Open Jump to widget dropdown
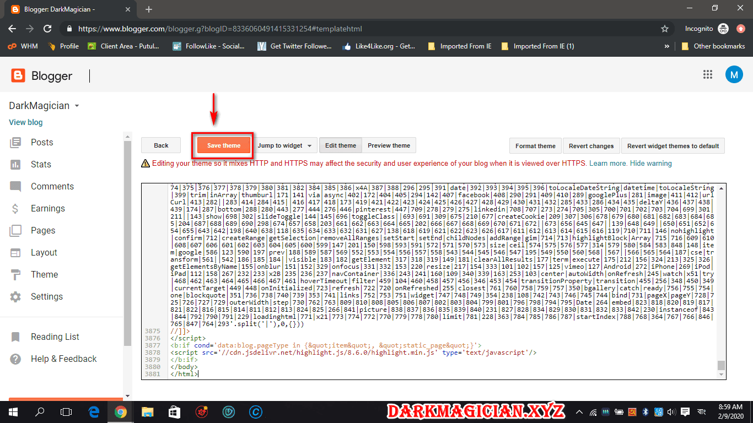753x423 pixels. click(284, 145)
